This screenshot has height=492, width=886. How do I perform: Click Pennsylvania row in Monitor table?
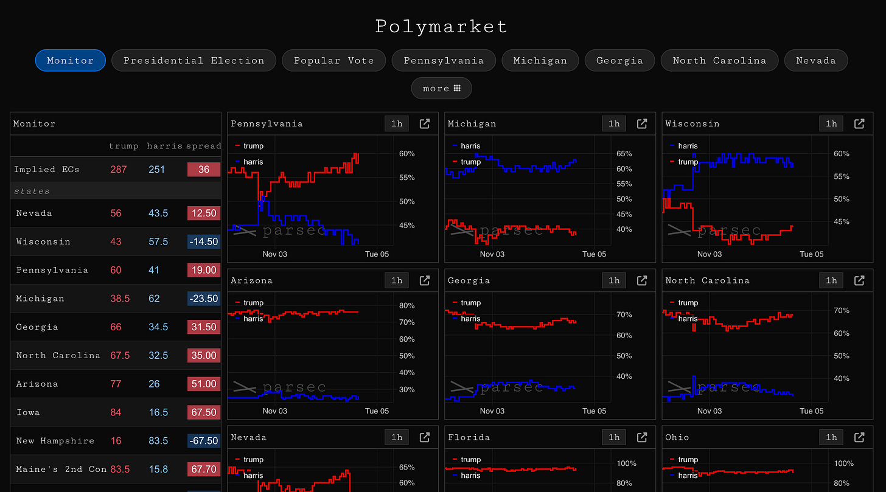tap(116, 270)
